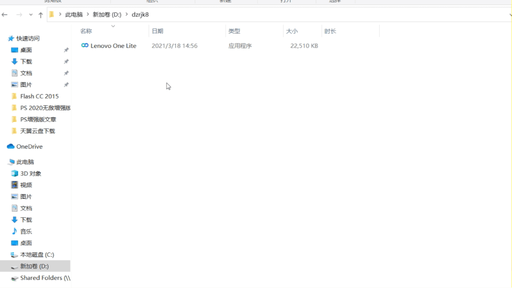Viewport: 512px width, 288px height.
Task: Sort by the 日期 column header
Action: coord(158,31)
